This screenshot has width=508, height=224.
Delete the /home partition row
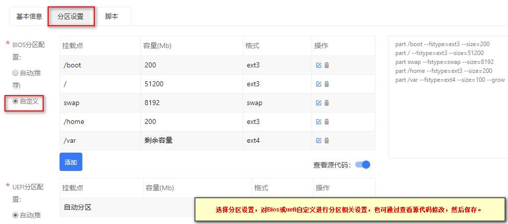pos(326,121)
